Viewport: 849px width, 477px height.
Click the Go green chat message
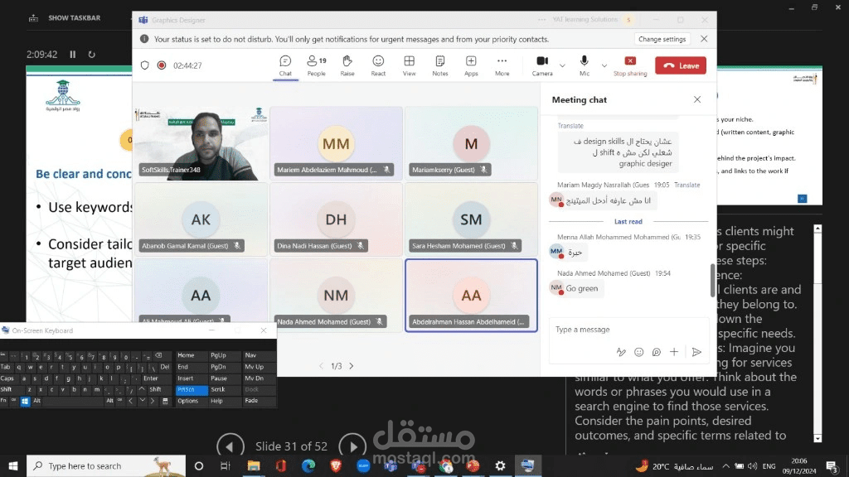coord(582,288)
